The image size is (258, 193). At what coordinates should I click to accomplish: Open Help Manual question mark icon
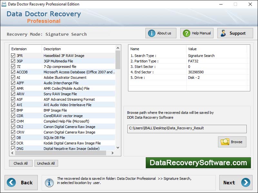(x=187, y=33)
